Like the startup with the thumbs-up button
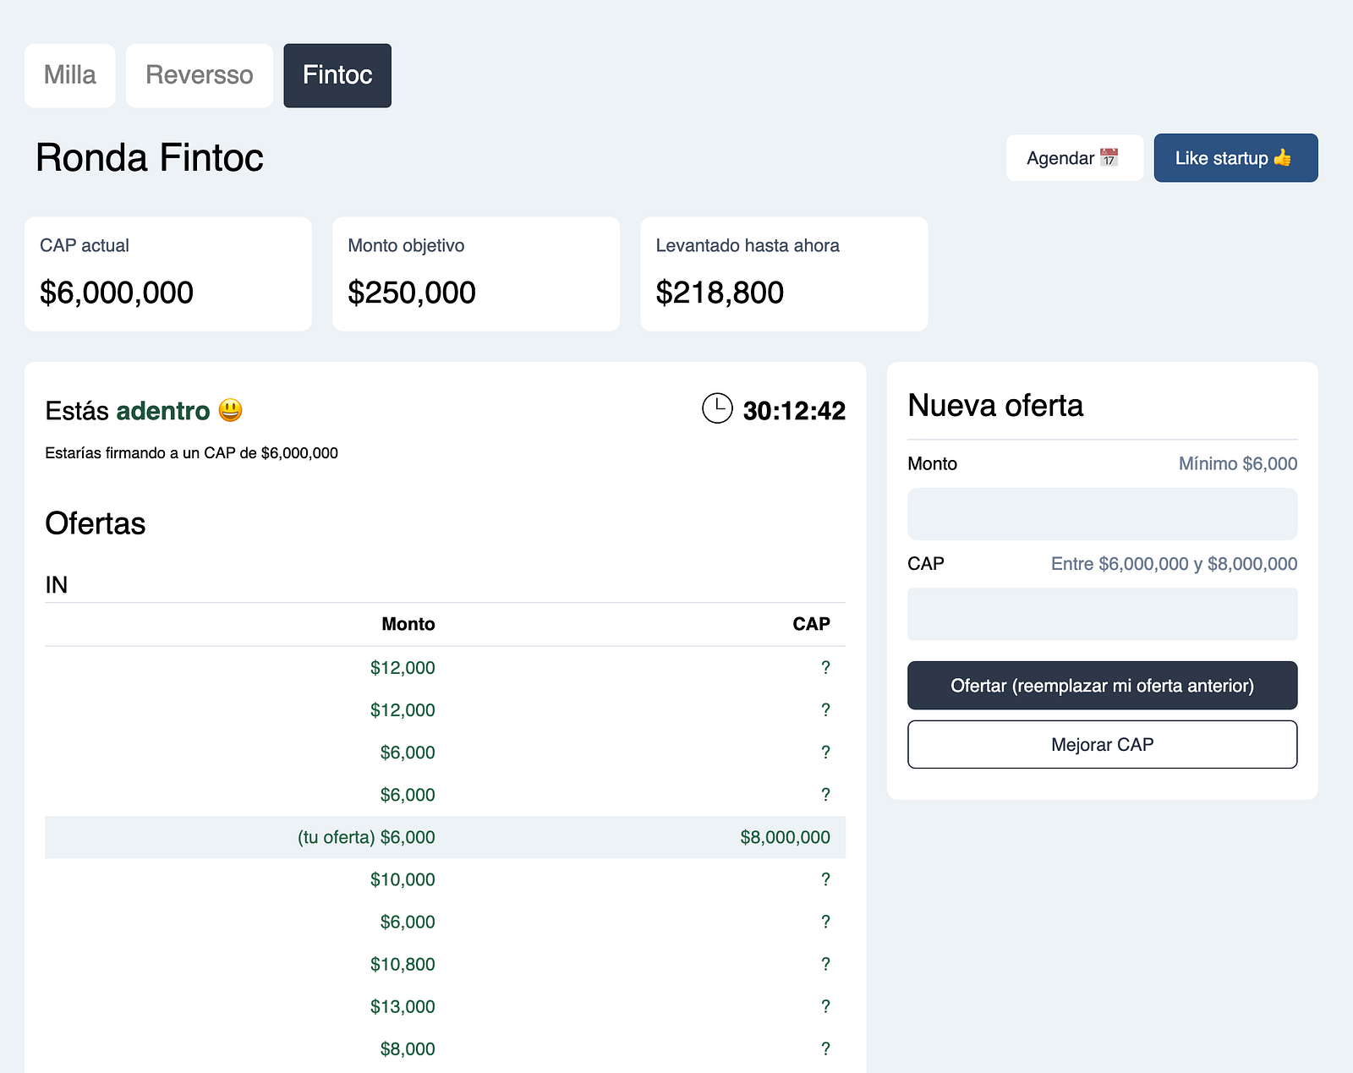This screenshot has width=1353, height=1073. pos(1235,158)
